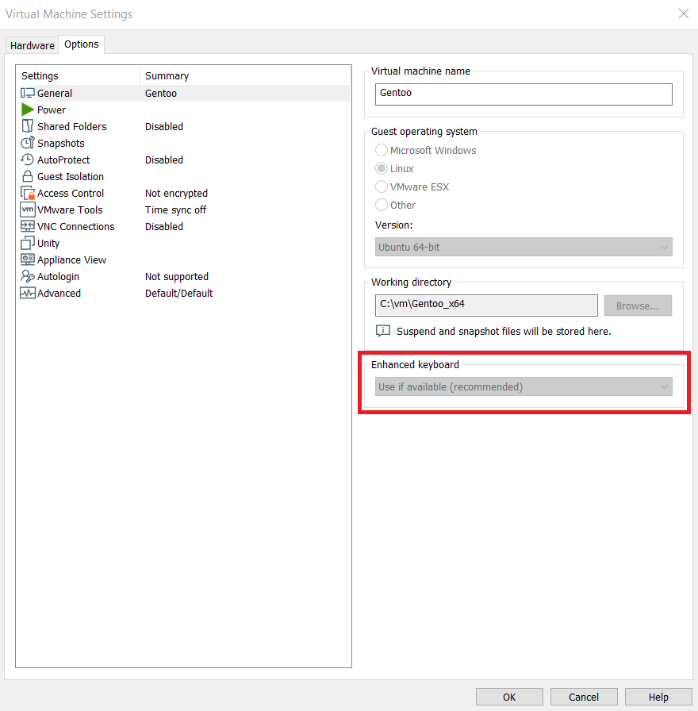
Task: Open the Enhanced keyboard dropdown
Action: pyautogui.click(x=523, y=386)
